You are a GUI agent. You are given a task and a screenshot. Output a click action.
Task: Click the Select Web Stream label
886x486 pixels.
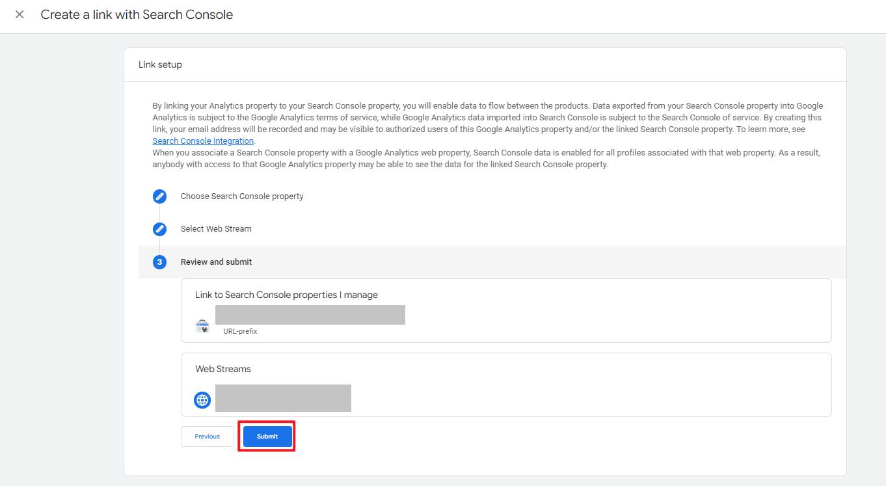[x=216, y=229]
